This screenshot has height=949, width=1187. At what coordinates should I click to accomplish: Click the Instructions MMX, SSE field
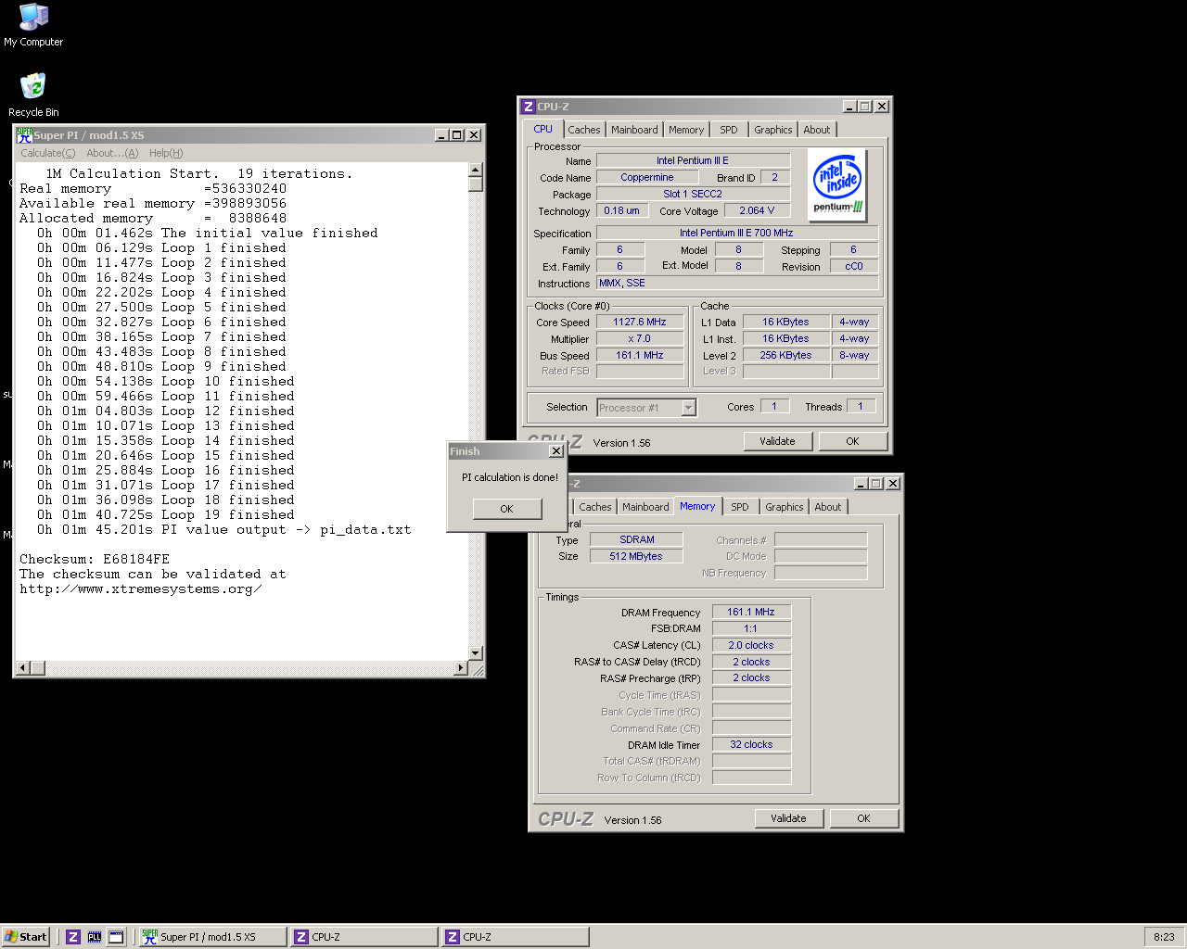pyautogui.click(x=736, y=283)
